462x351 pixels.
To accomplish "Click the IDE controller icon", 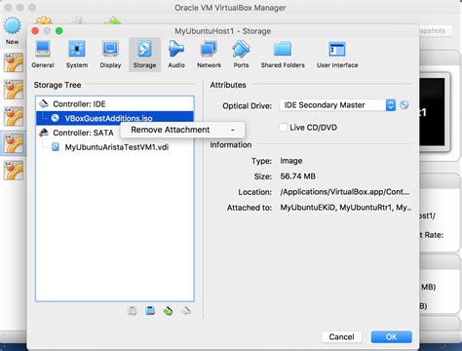I will click(44, 104).
